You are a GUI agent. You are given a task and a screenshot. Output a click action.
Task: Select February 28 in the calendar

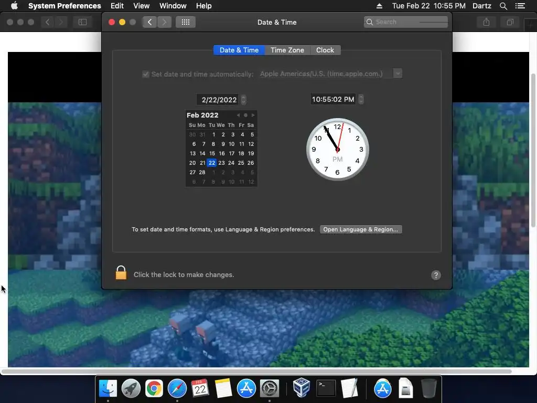(x=202, y=172)
